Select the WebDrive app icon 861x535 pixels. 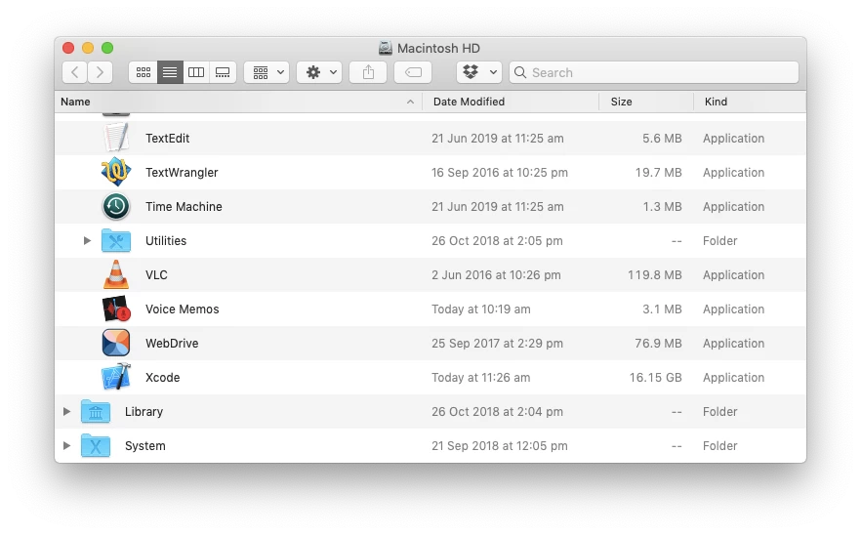[116, 343]
